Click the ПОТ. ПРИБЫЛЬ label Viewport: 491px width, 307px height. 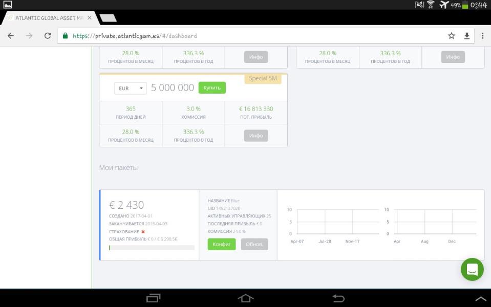[x=256, y=117]
